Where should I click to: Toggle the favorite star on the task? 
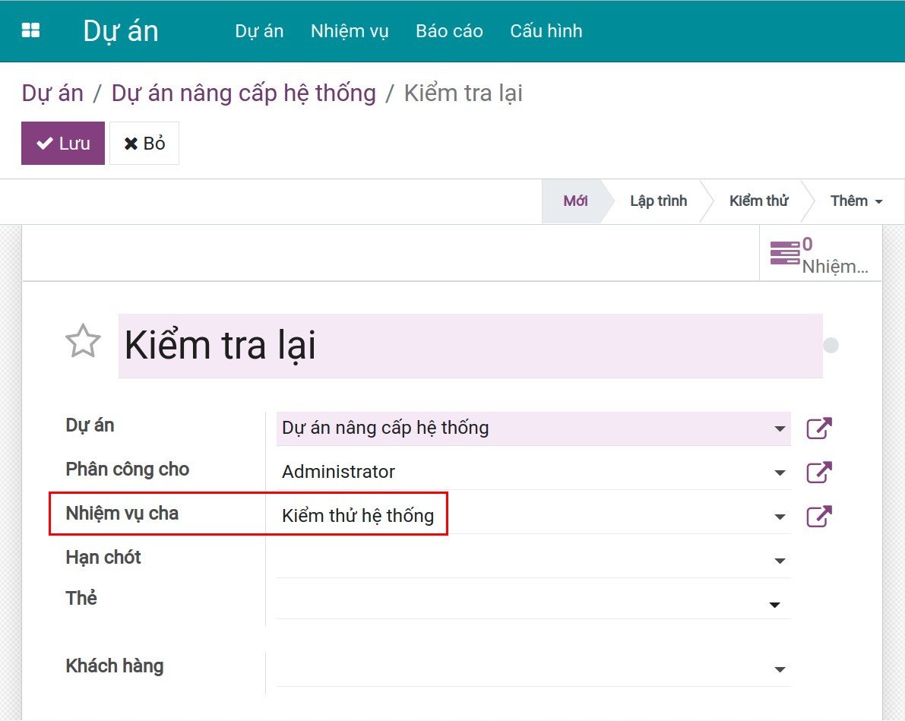coord(82,342)
